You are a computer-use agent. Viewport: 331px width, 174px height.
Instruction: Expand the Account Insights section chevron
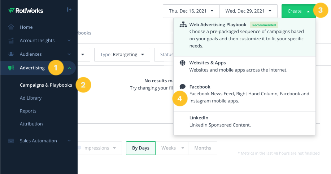[x=69, y=41]
